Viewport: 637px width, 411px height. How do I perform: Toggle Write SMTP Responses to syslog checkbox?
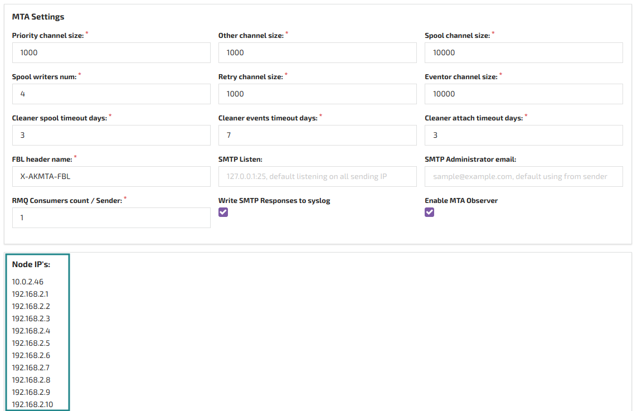point(223,212)
